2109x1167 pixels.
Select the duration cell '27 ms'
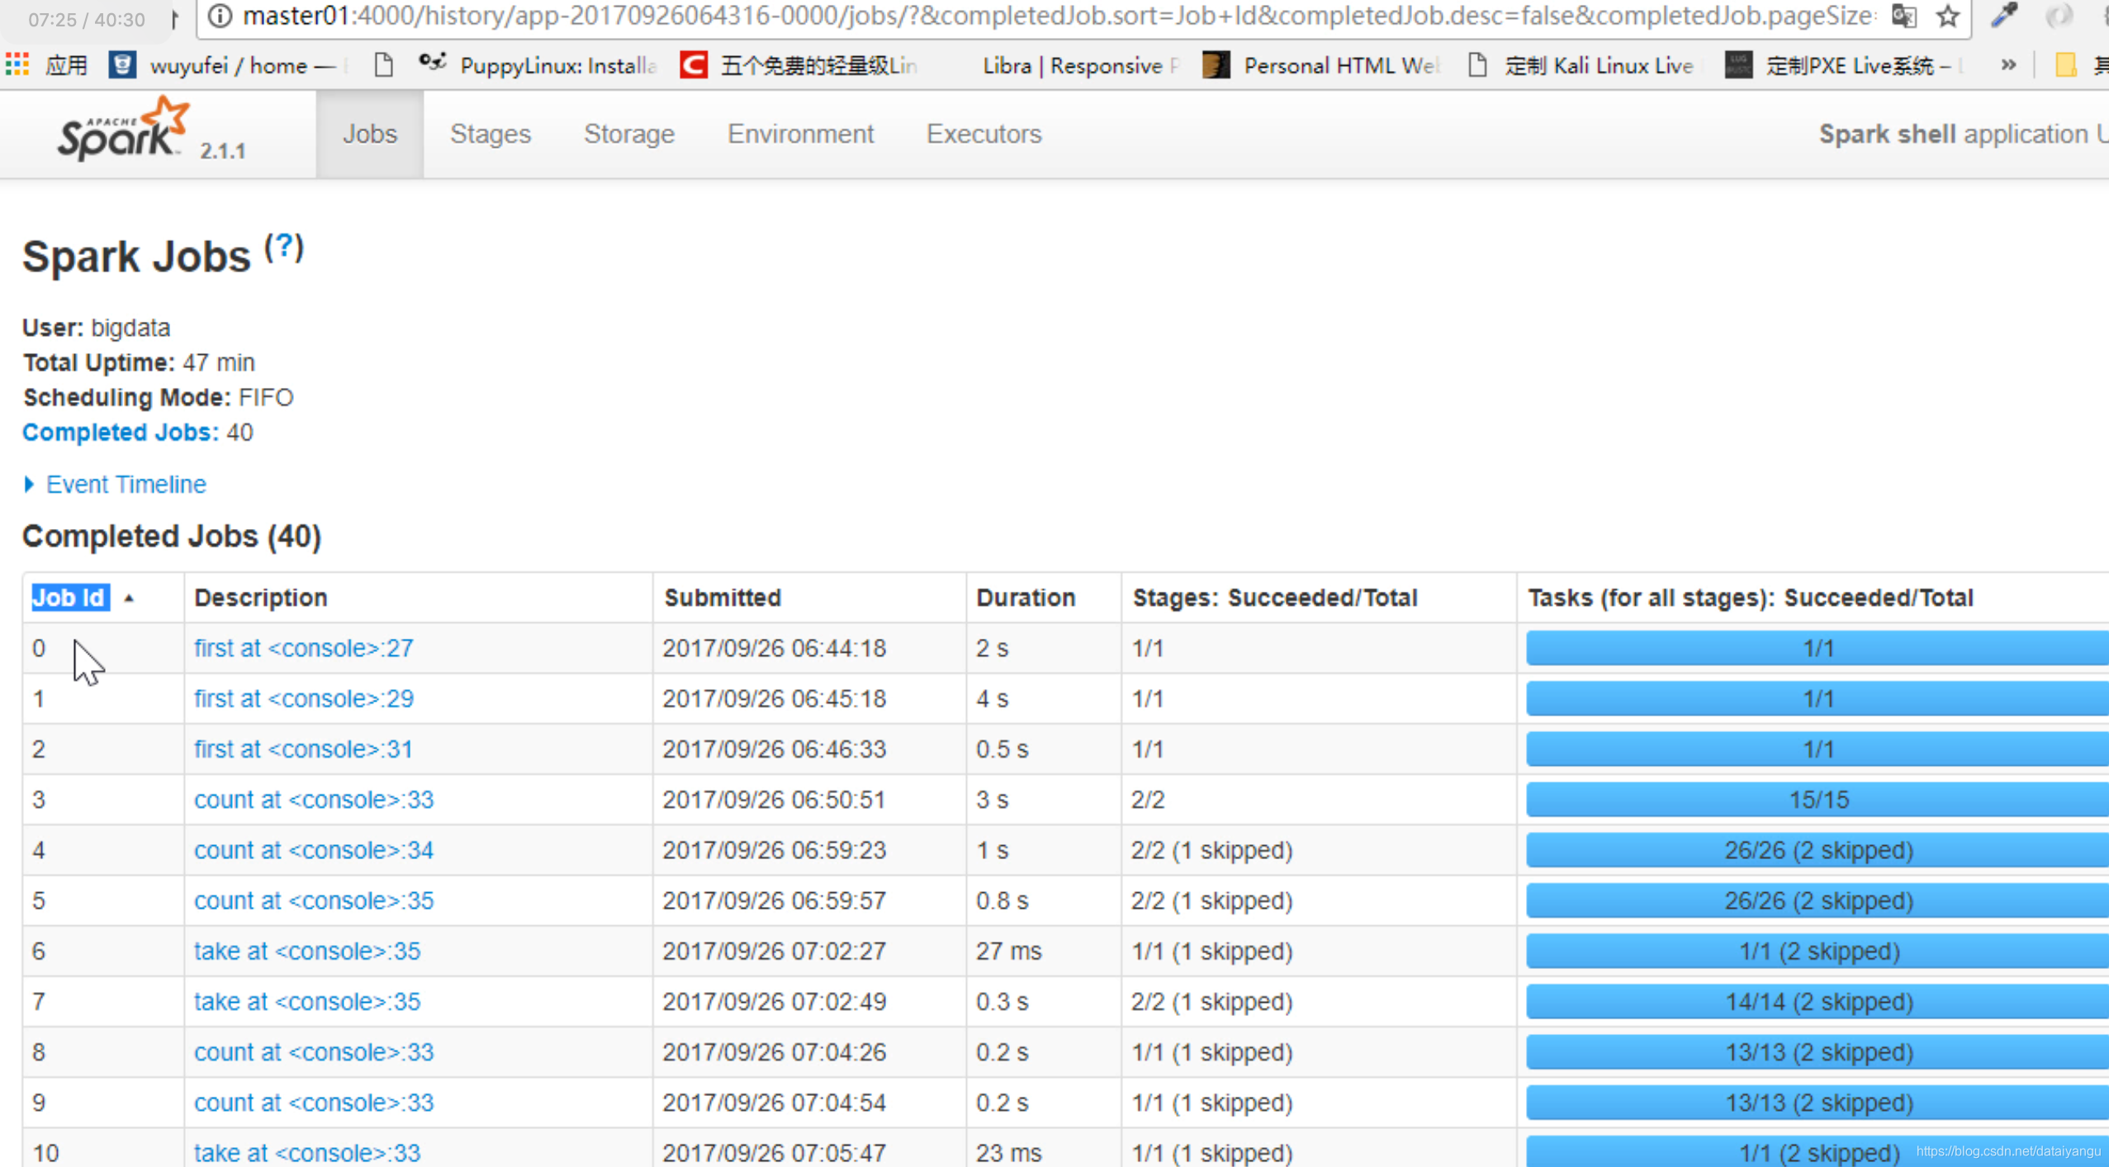tap(1008, 951)
